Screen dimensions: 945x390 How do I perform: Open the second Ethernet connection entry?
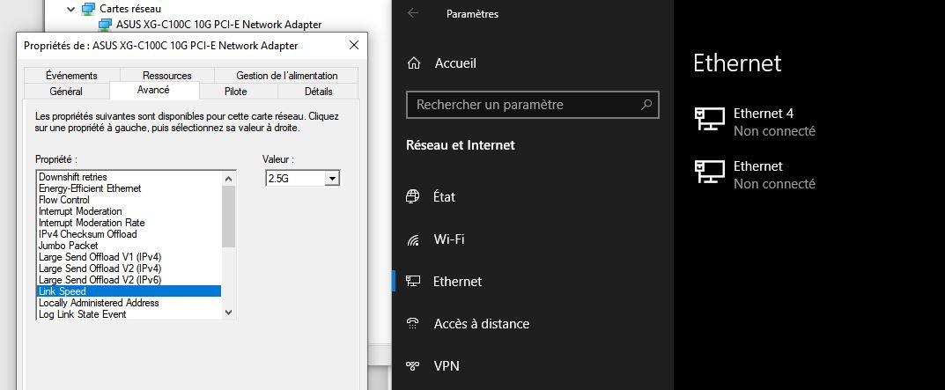pyautogui.click(x=757, y=174)
